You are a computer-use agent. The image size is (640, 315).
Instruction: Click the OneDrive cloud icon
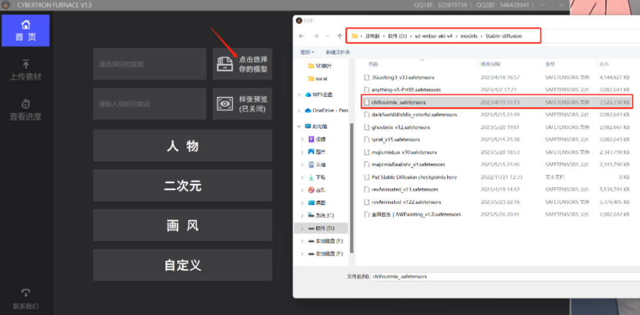(308, 110)
